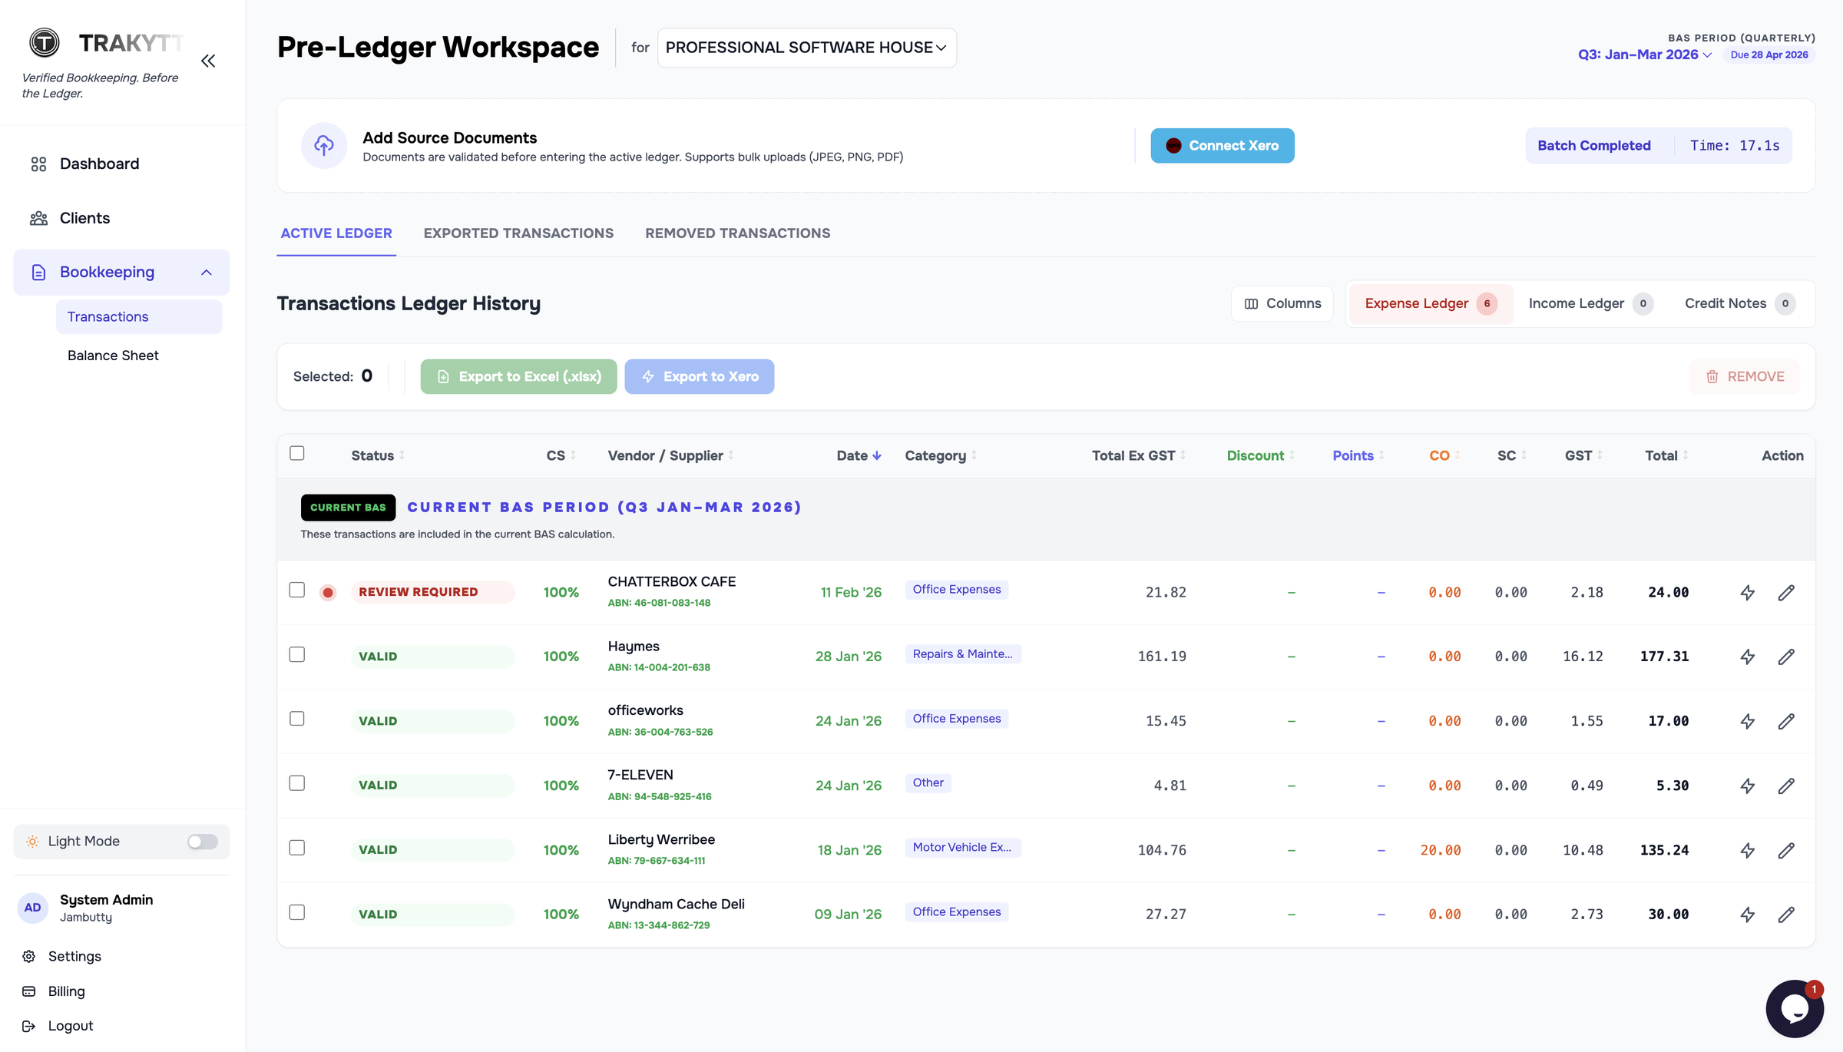Viewport: 1843px width, 1052px height.
Task: Click the Trakyt logo icon
Action: (45, 43)
